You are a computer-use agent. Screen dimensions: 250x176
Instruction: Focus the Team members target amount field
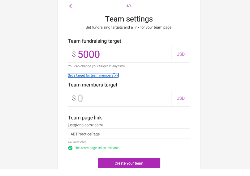tap(119, 98)
